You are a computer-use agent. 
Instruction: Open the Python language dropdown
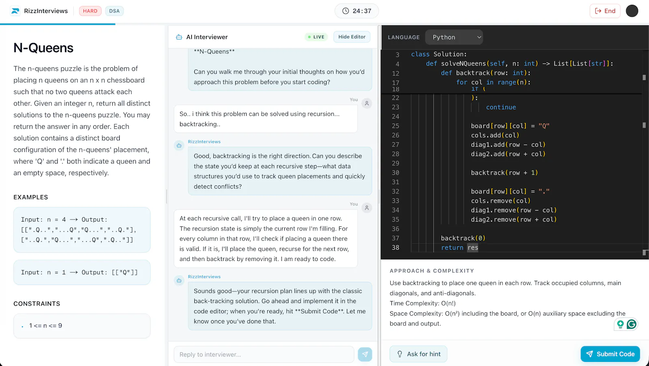click(454, 37)
